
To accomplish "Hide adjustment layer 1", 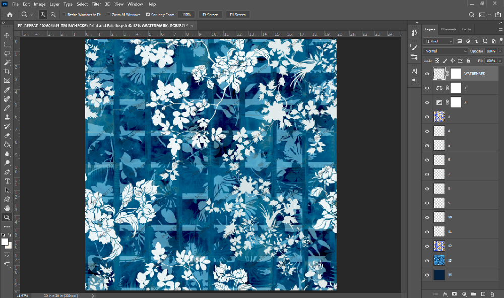I will pyautogui.click(x=427, y=88).
